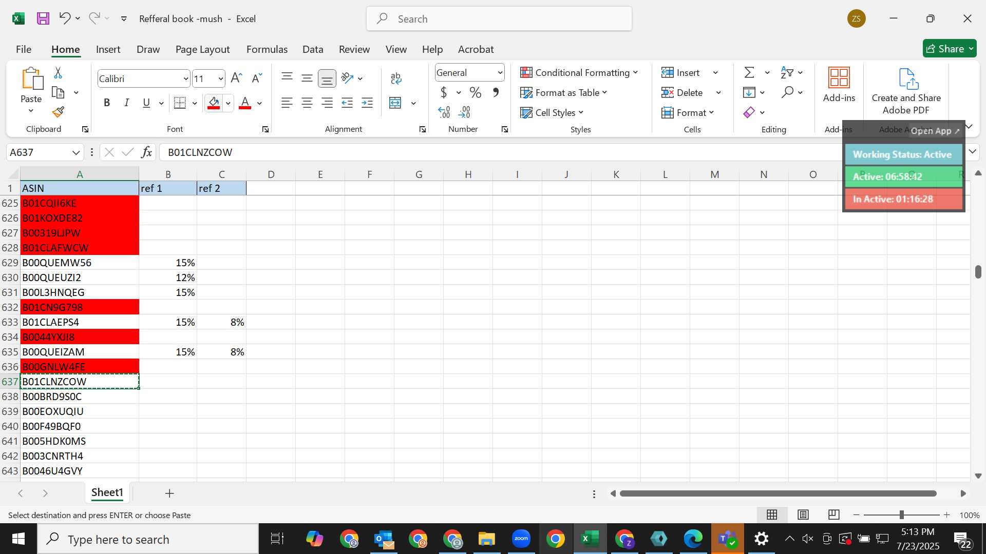Toggle Middle Align button
The height and width of the screenshot is (554, 986).
tap(307, 78)
